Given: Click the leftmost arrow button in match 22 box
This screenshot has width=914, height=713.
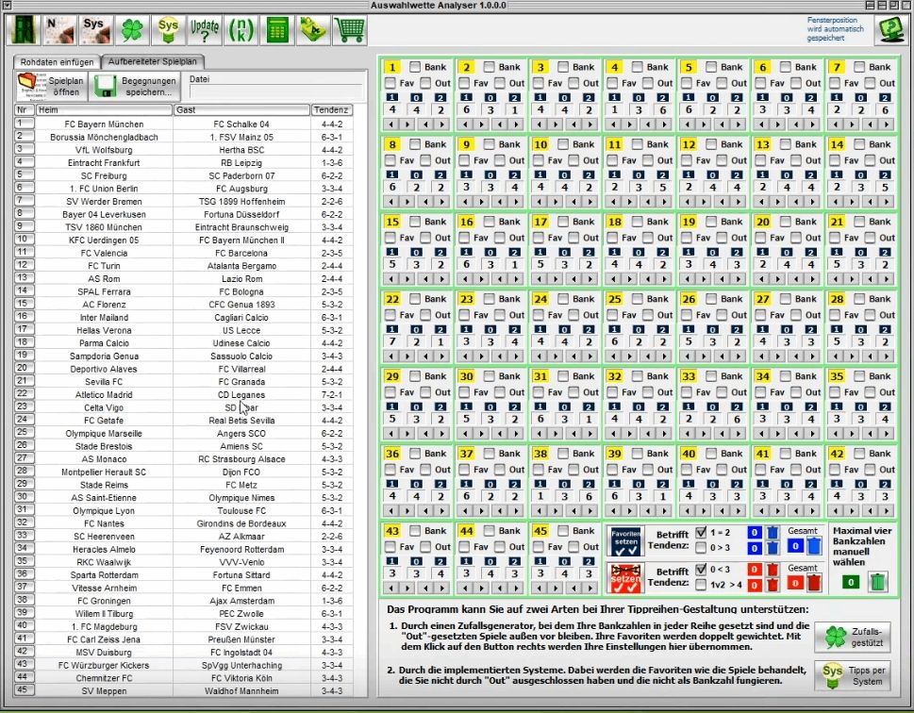Looking at the screenshot, I should (x=391, y=356).
